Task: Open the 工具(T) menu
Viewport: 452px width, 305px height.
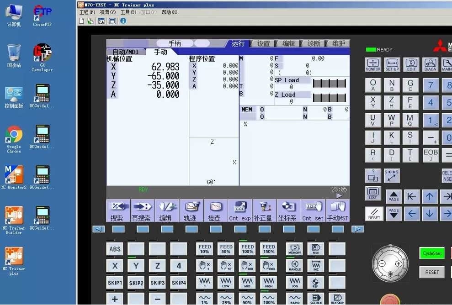Action: point(128,12)
